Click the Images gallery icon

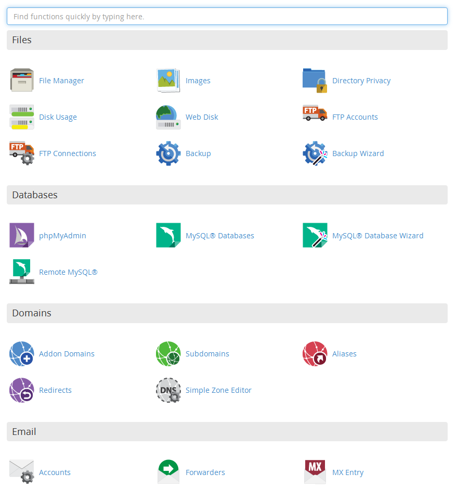168,81
